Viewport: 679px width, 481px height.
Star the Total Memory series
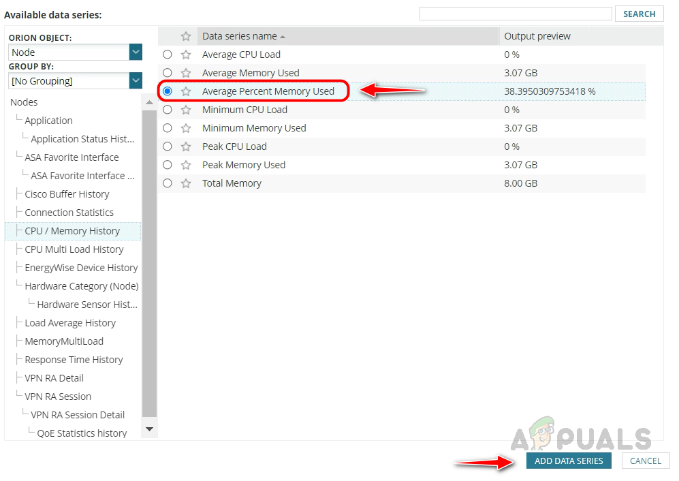click(186, 183)
